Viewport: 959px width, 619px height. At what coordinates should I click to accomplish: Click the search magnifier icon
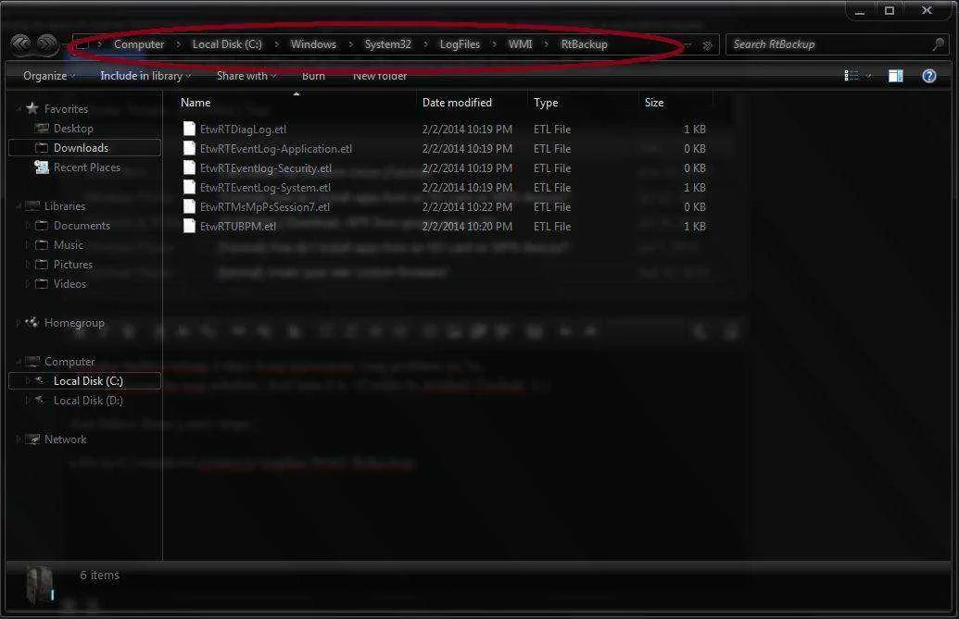[939, 44]
